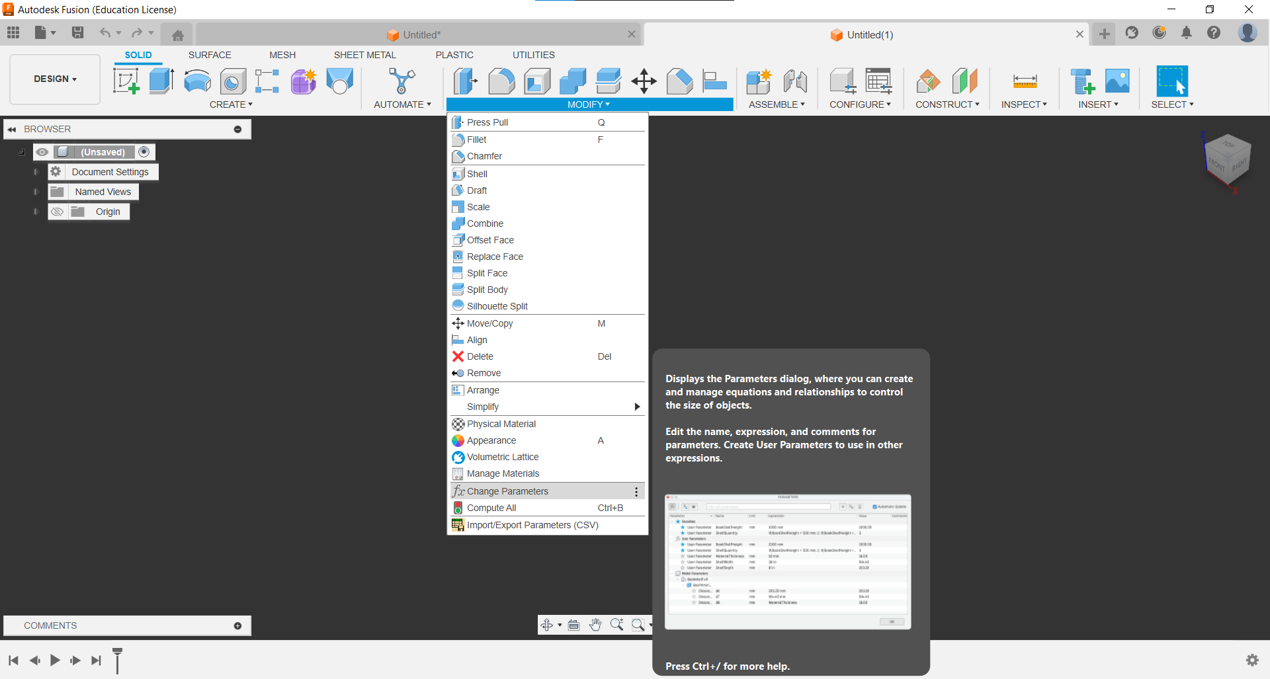Click the Create Form purple icon
The width and height of the screenshot is (1270, 679).
click(304, 81)
